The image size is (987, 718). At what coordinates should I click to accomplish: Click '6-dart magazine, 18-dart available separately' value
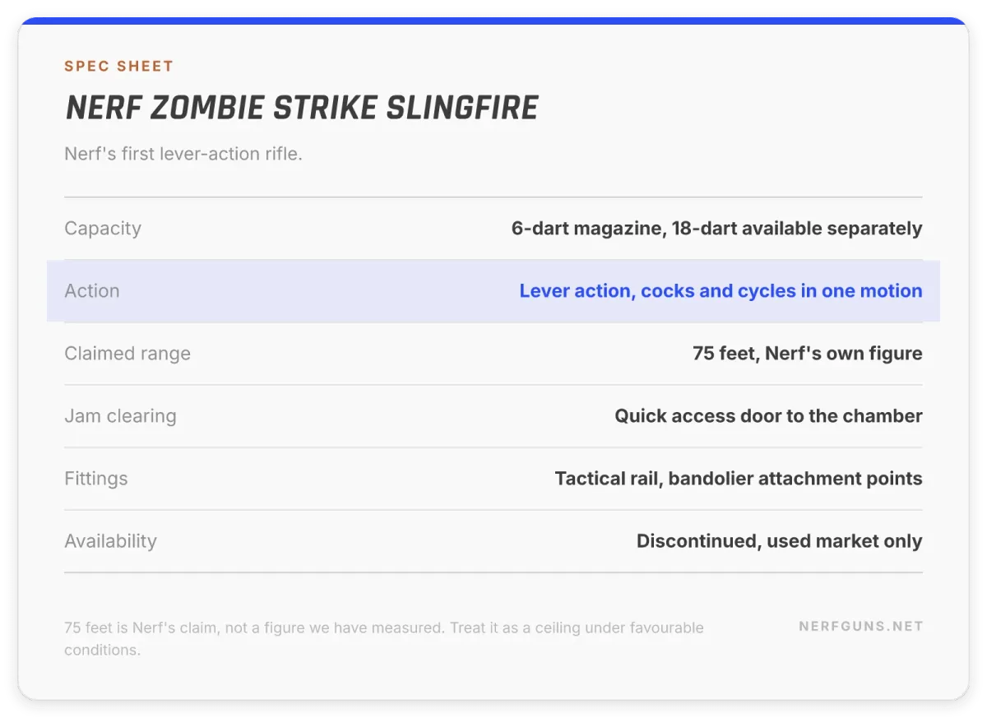tap(716, 229)
